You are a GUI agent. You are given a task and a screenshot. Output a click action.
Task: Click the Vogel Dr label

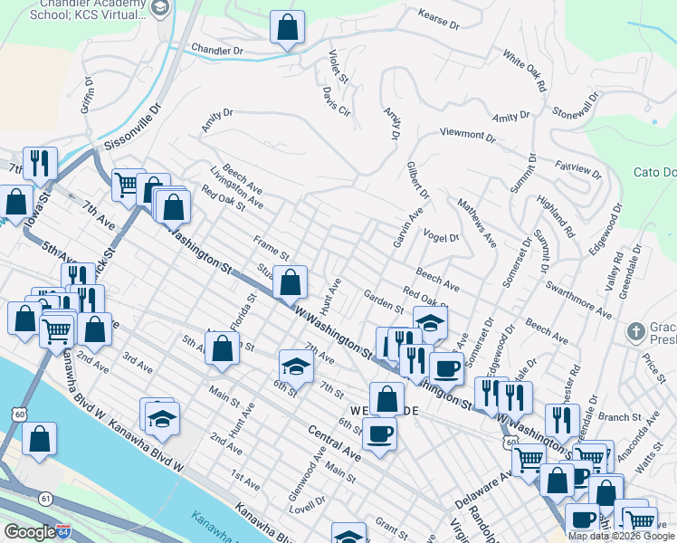pos(442,235)
